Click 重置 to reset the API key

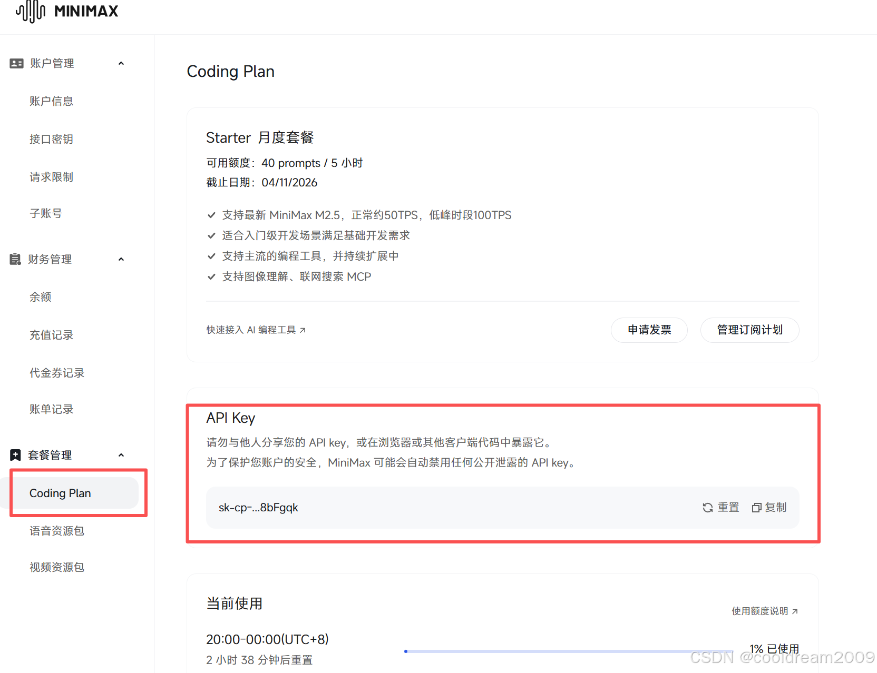[721, 508]
